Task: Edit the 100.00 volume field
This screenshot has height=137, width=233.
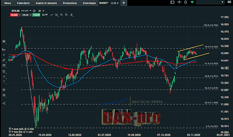Action: 25,15
